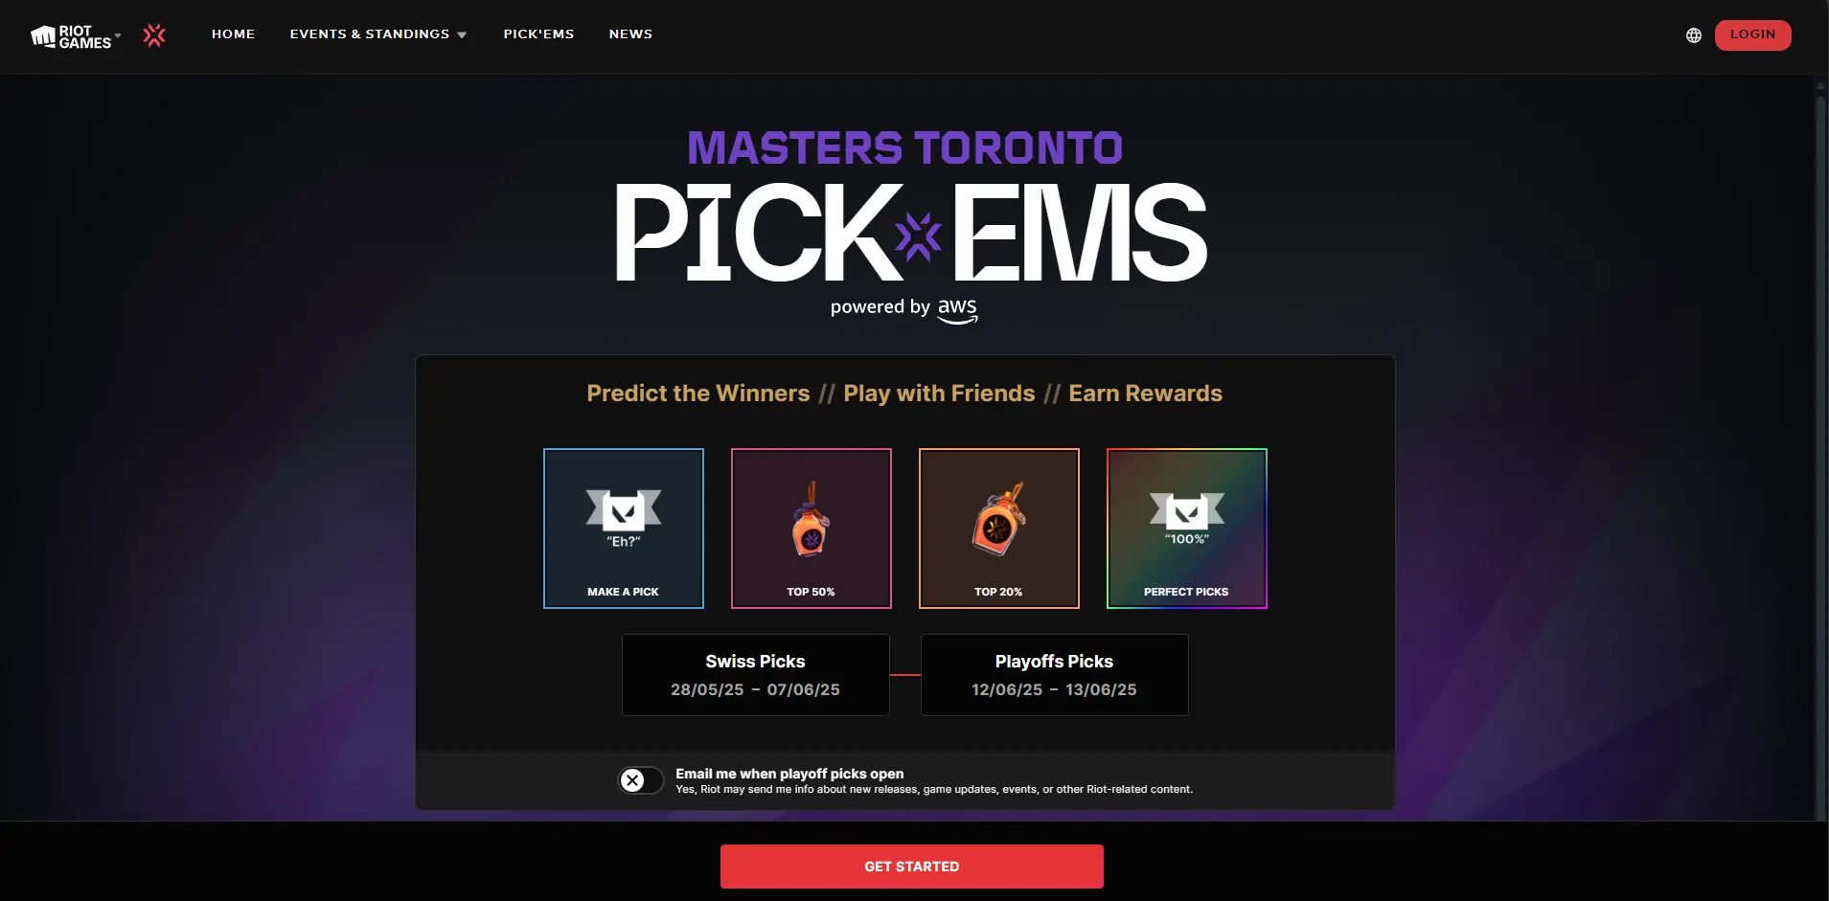Image resolution: width=1829 pixels, height=901 pixels.
Task: Expand Events & Standings menu
Action: pos(378,34)
